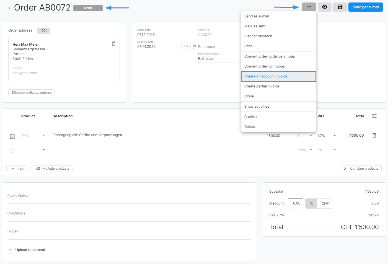Click the Order date field 07.12.2022

(166, 35)
